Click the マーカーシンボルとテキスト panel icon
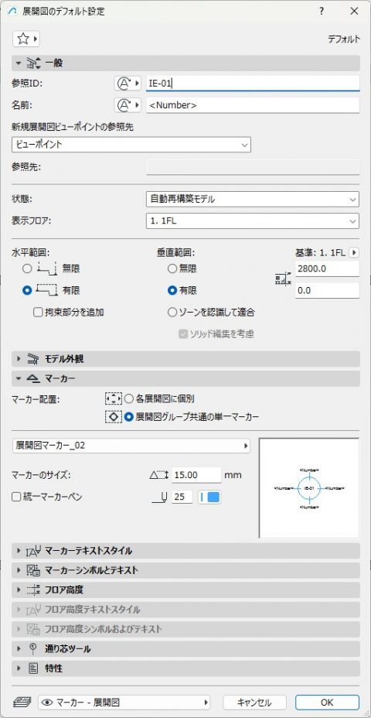Image resolution: width=371 pixels, height=718 pixels. pyautogui.click(x=34, y=570)
